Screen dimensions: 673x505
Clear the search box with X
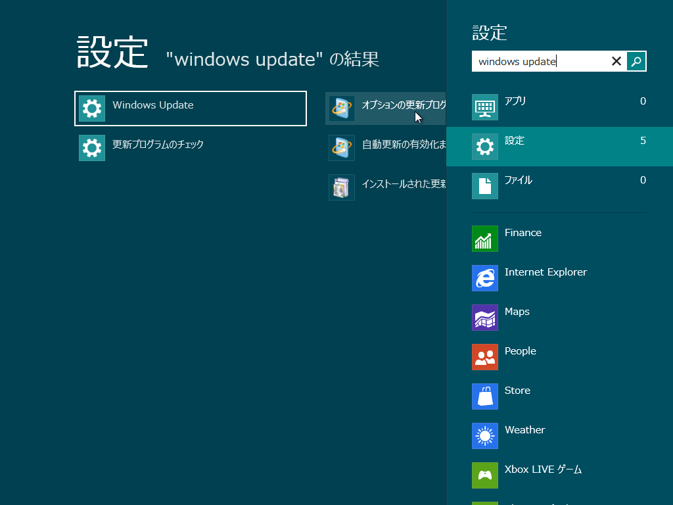click(616, 61)
